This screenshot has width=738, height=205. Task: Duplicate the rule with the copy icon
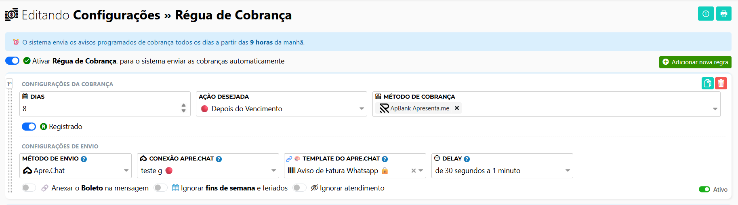point(707,83)
